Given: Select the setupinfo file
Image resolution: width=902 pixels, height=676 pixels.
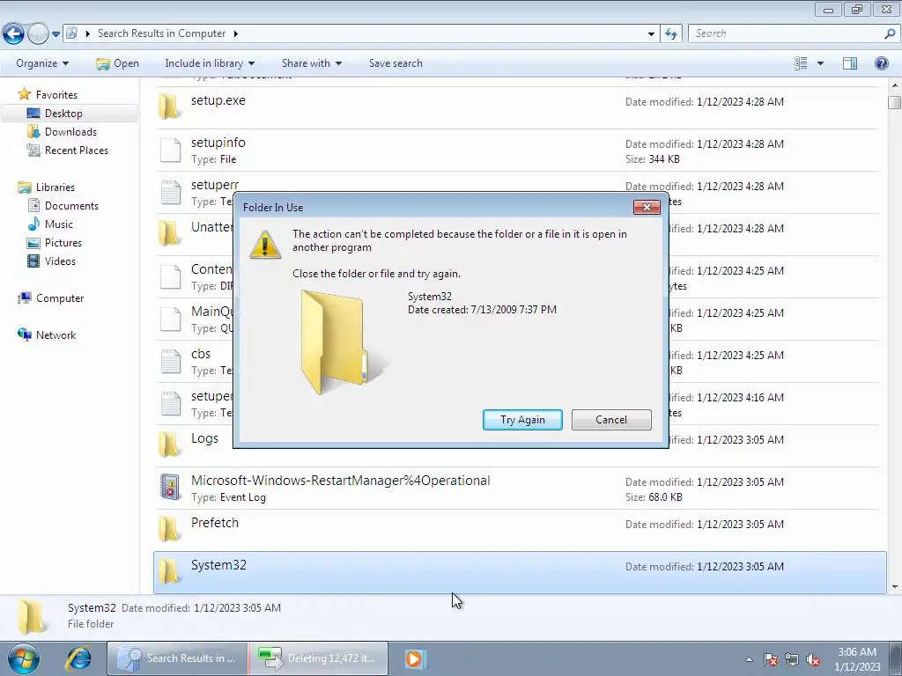Looking at the screenshot, I should tap(518, 150).
